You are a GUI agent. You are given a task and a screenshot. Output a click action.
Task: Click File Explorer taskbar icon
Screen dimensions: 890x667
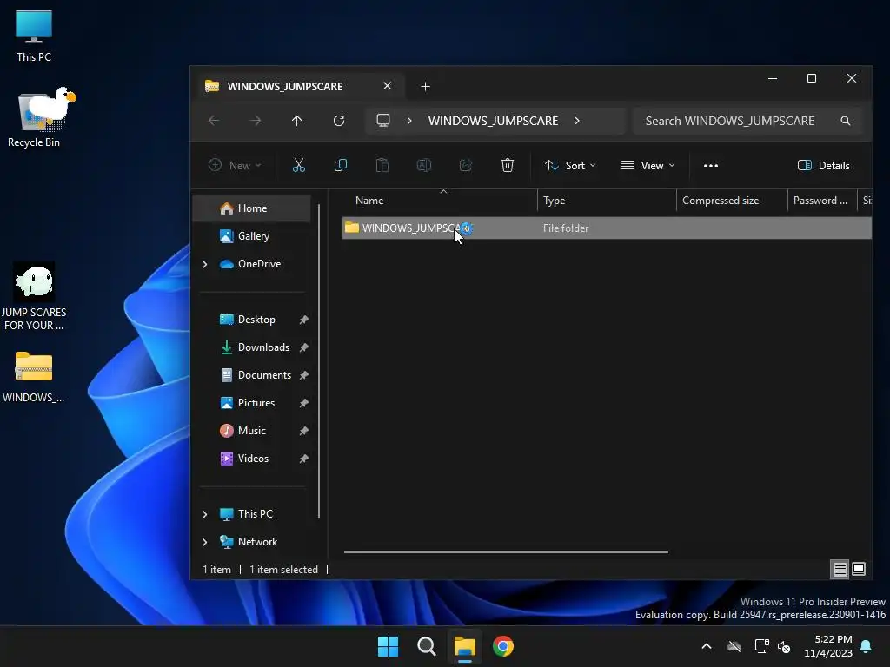[464, 646]
